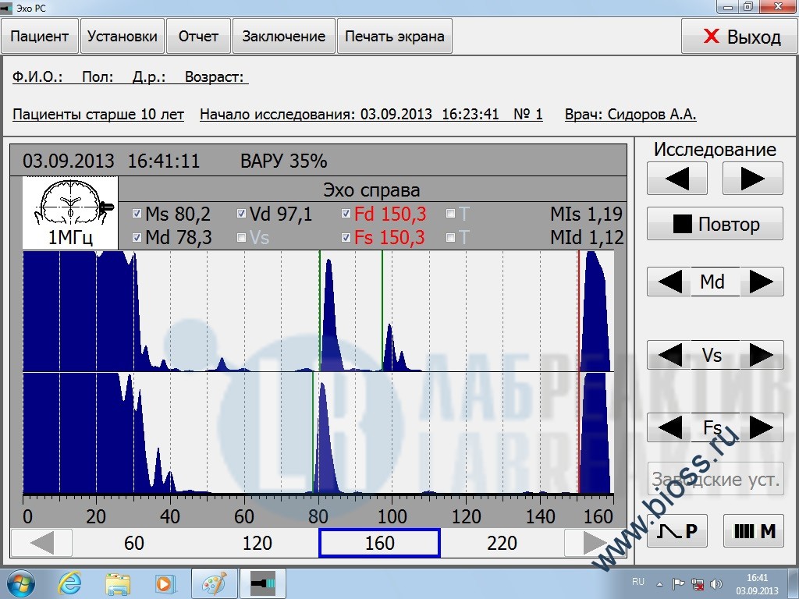Go to next study with right arrow
799x599 pixels.
[x=752, y=179]
